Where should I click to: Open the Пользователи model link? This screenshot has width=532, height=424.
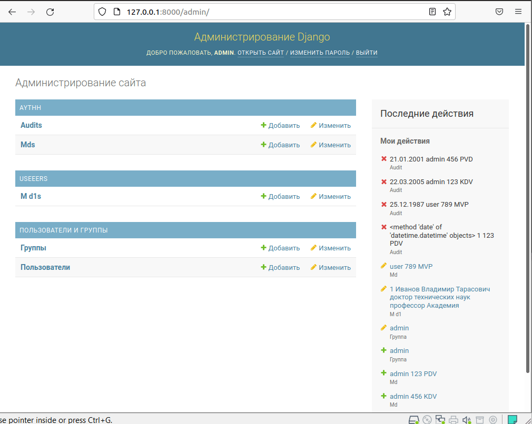(45, 267)
